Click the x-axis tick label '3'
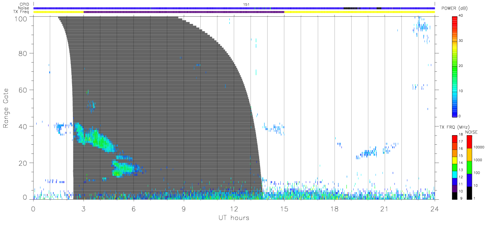This screenshot has height=226, width=489. pyautogui.click(x=83, y=208)
